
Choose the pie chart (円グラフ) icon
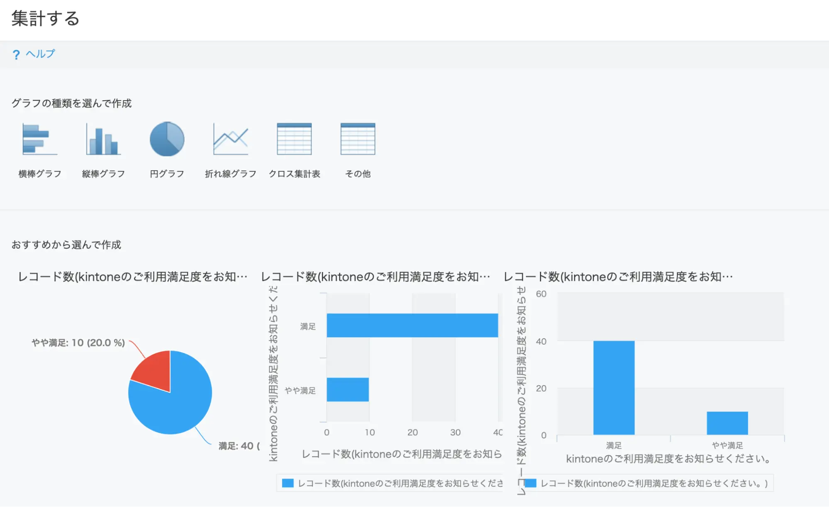click(167, 139)
